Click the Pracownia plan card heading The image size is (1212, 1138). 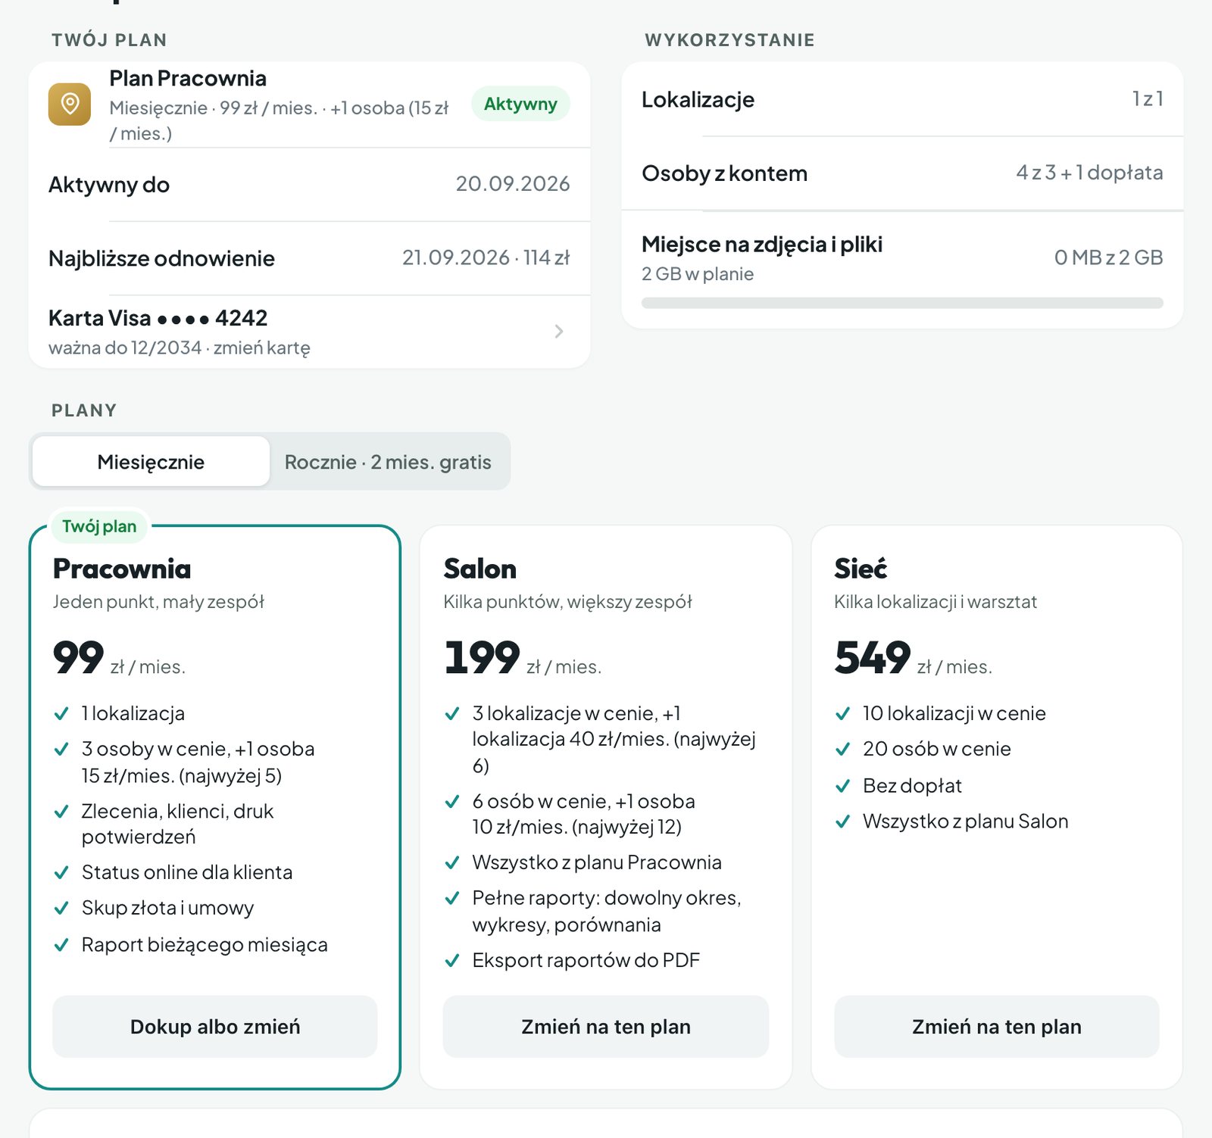tap(122, 569)
